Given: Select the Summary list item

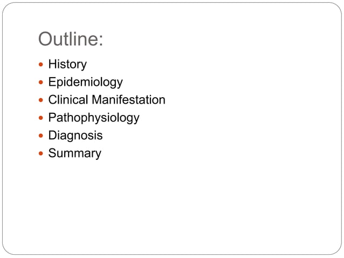Looking at the screenshot, I should [75, 153].
